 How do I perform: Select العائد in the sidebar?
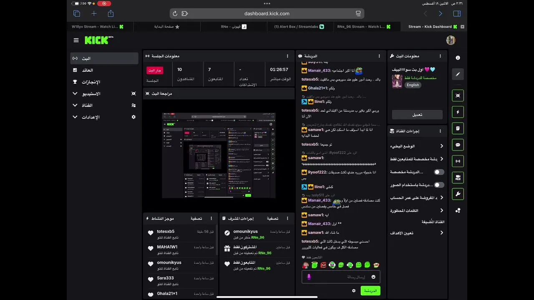pyautogui.click(x=104, y=70)
